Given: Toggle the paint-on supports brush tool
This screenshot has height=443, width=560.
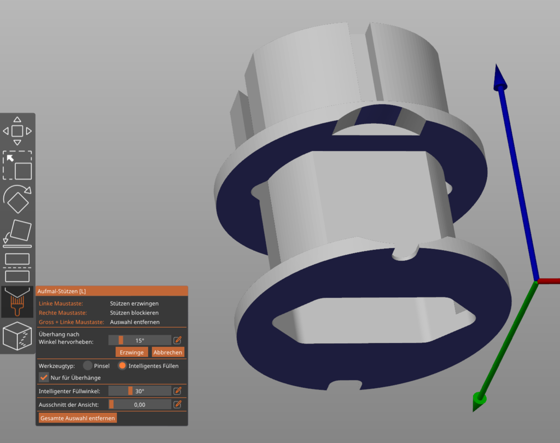Looking at the screenshot, I should (x=17, y=302).
